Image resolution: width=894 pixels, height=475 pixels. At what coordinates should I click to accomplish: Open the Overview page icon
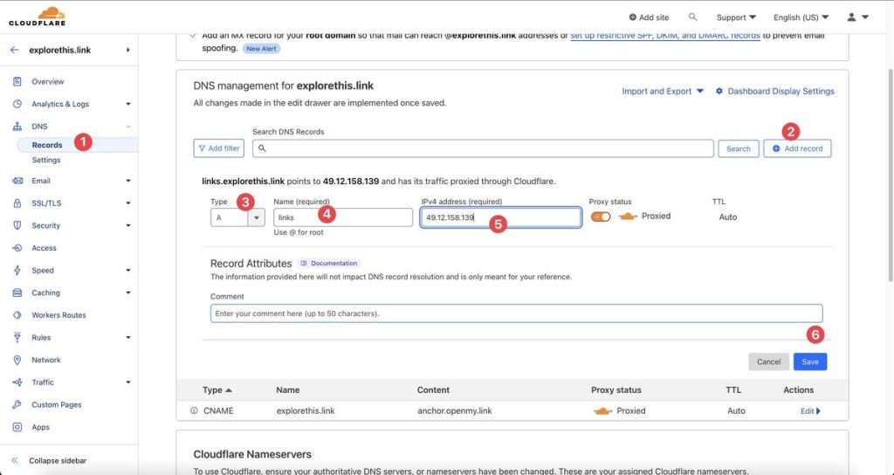pos(17,81)
